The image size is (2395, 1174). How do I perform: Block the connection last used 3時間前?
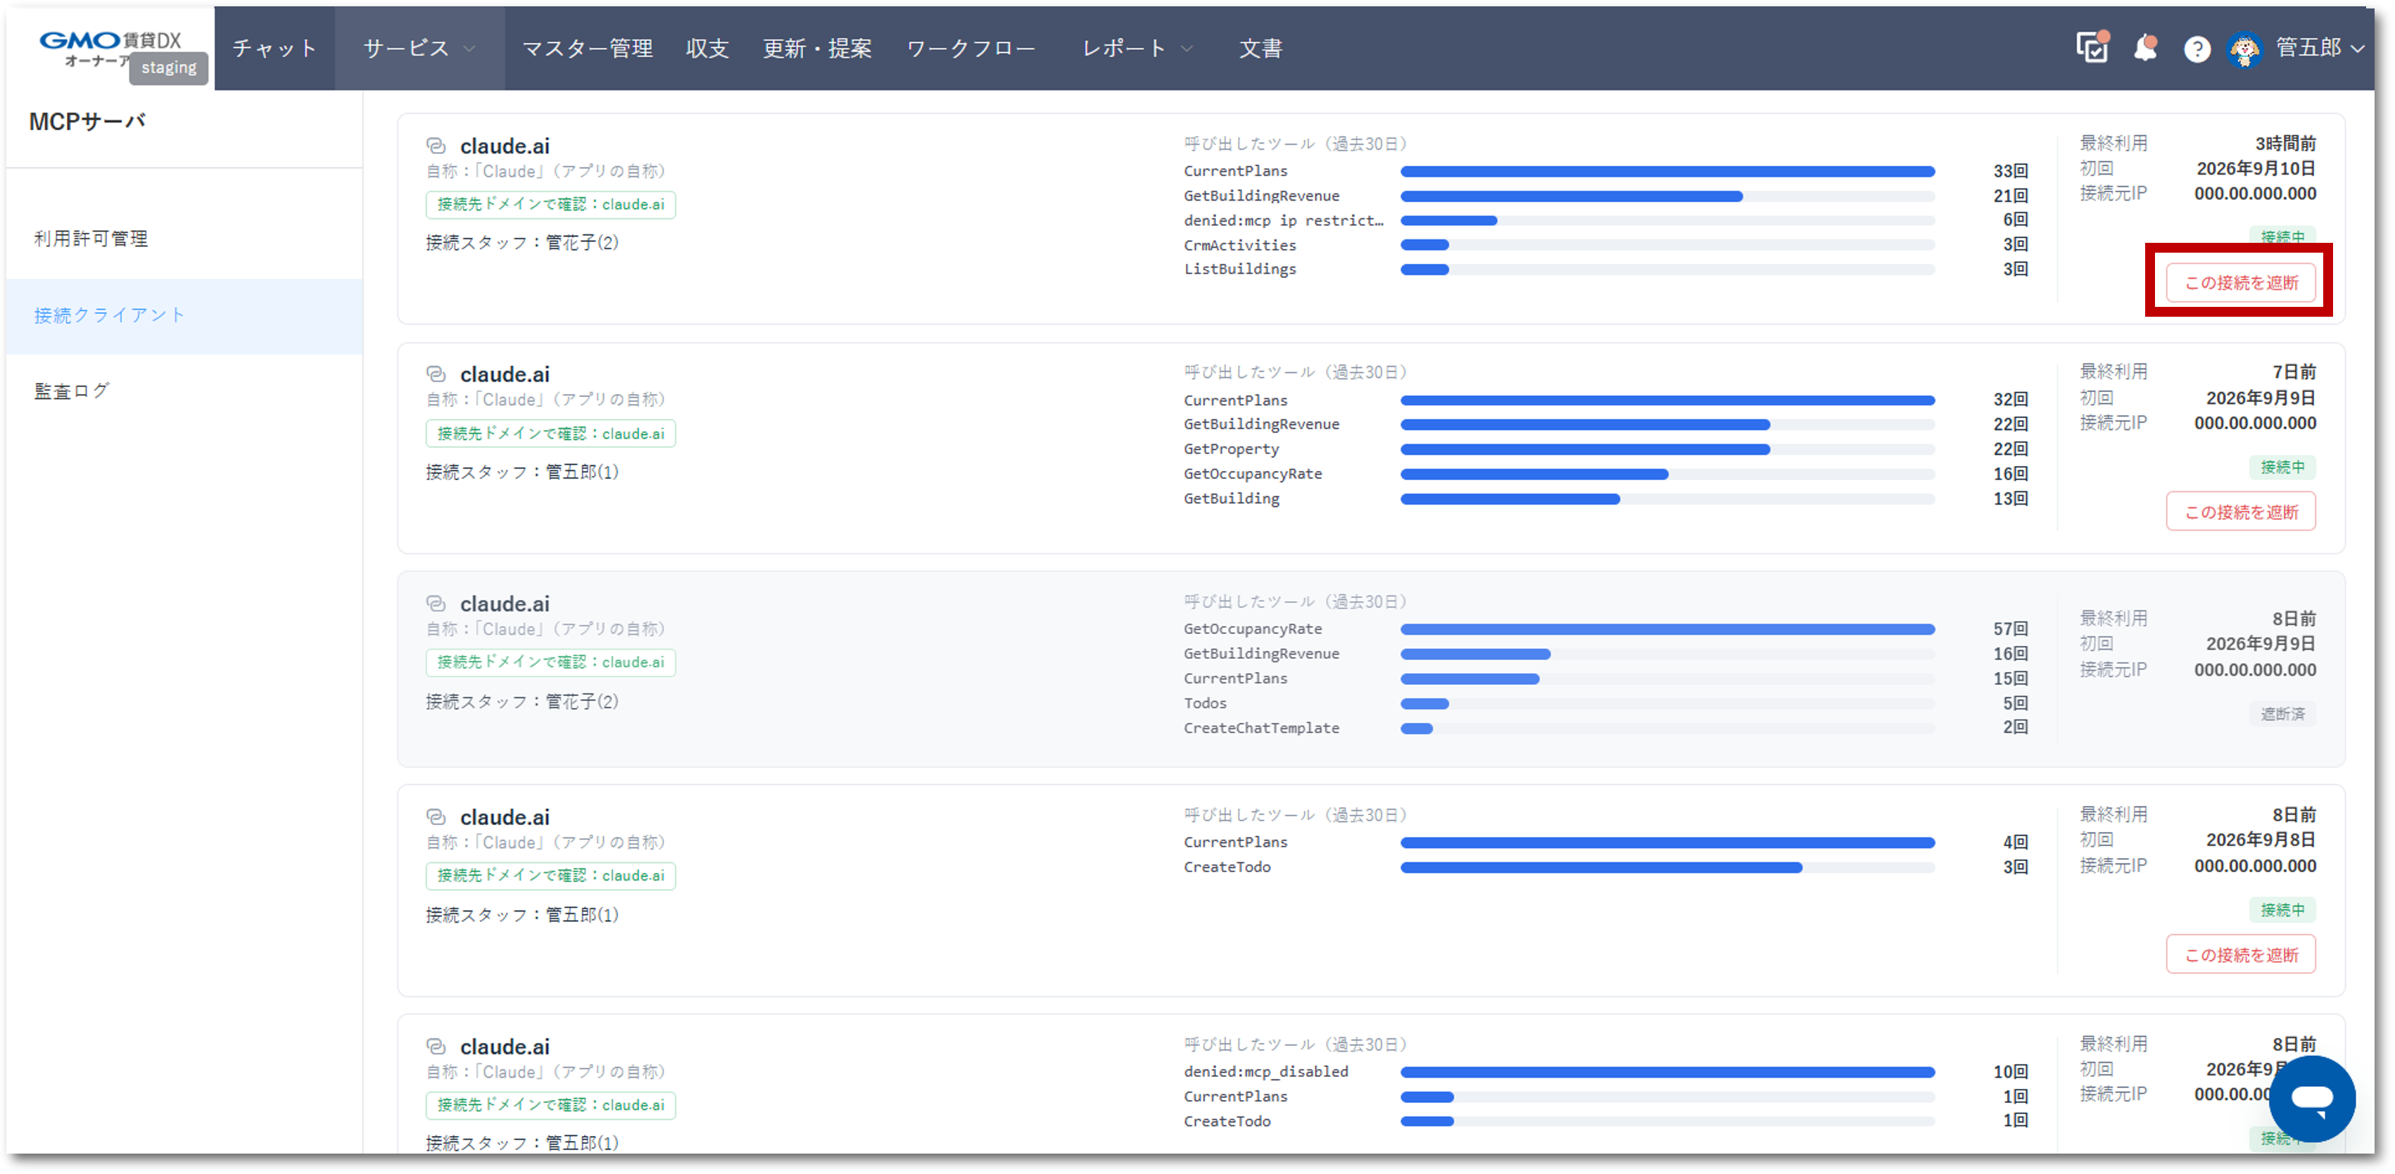coord(2241,282)
